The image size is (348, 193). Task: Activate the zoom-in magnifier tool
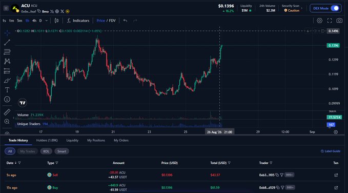click(7, 122)
